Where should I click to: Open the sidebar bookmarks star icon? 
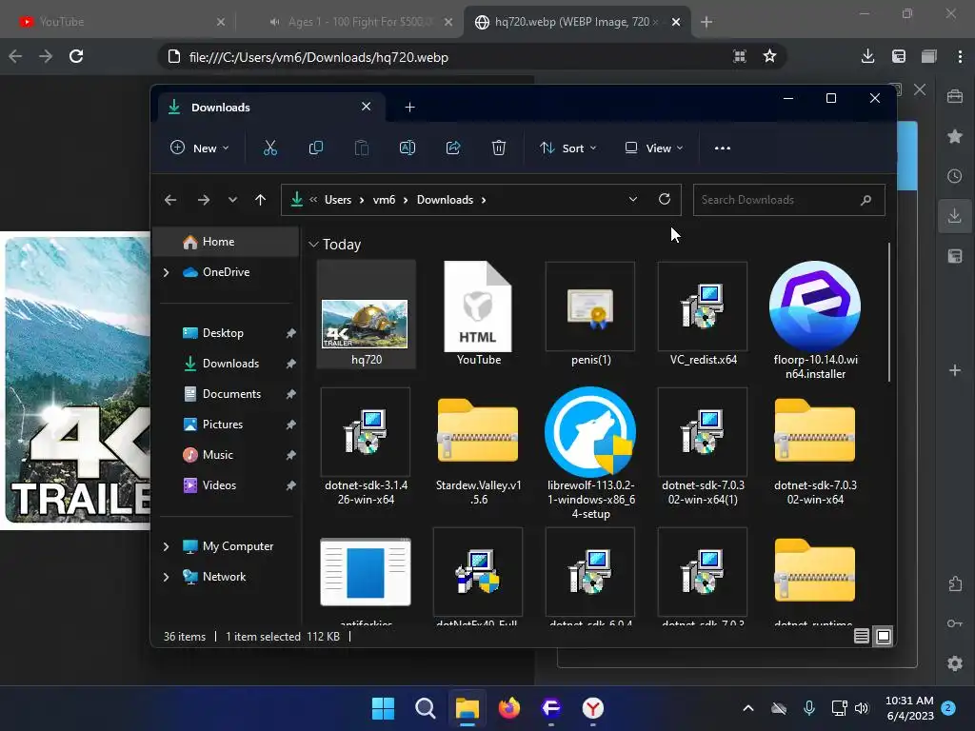click(954, 136)
